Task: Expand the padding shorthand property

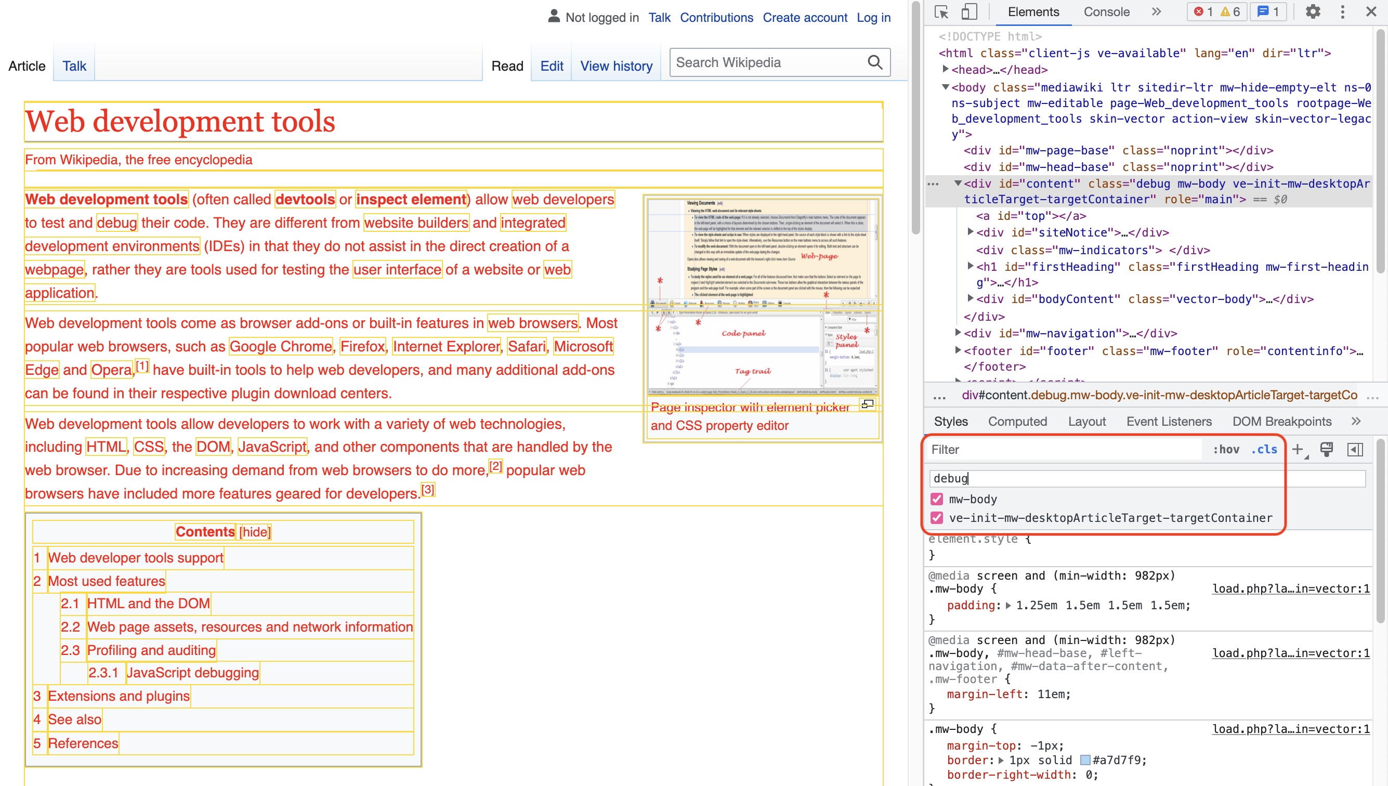Action: [x=1008, y=606]
